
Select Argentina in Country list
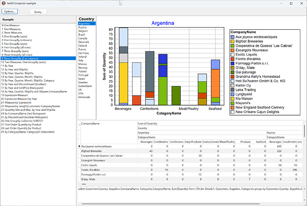pyautogui.click(x=87, y=24)
